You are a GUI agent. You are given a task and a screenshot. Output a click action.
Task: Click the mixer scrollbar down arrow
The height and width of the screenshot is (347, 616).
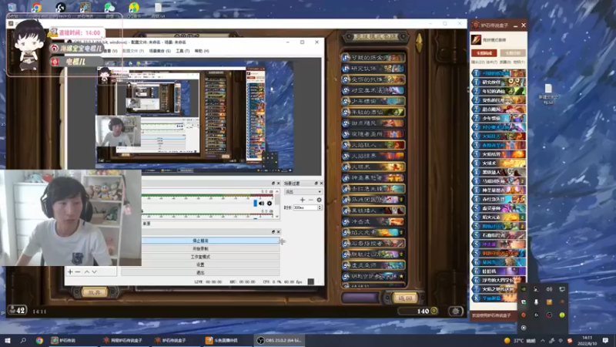(x=277, y=217)
